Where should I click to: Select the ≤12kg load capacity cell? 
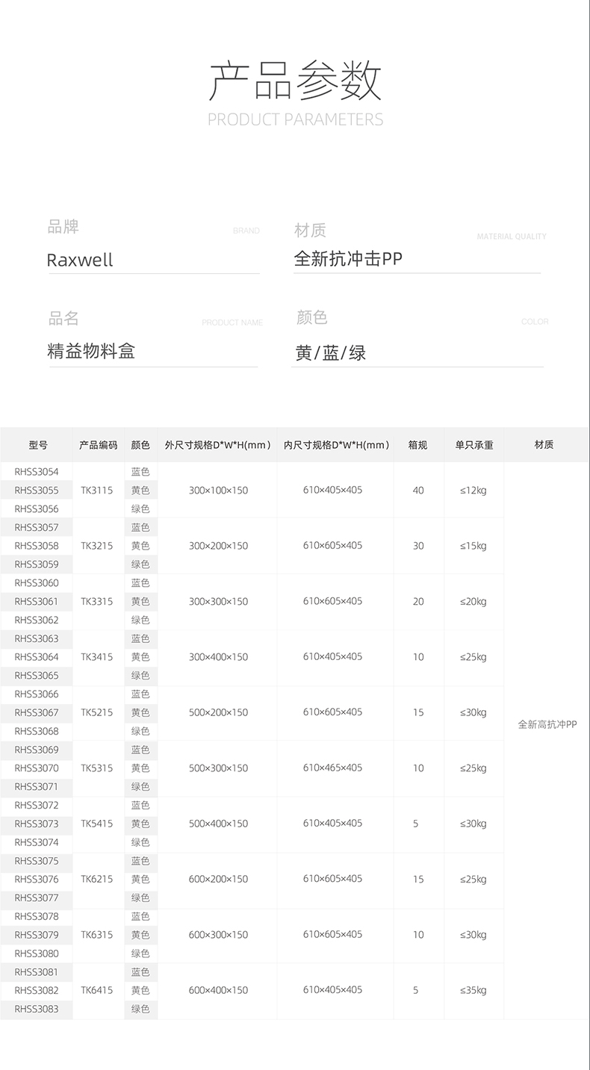click(x=473, y=491)
